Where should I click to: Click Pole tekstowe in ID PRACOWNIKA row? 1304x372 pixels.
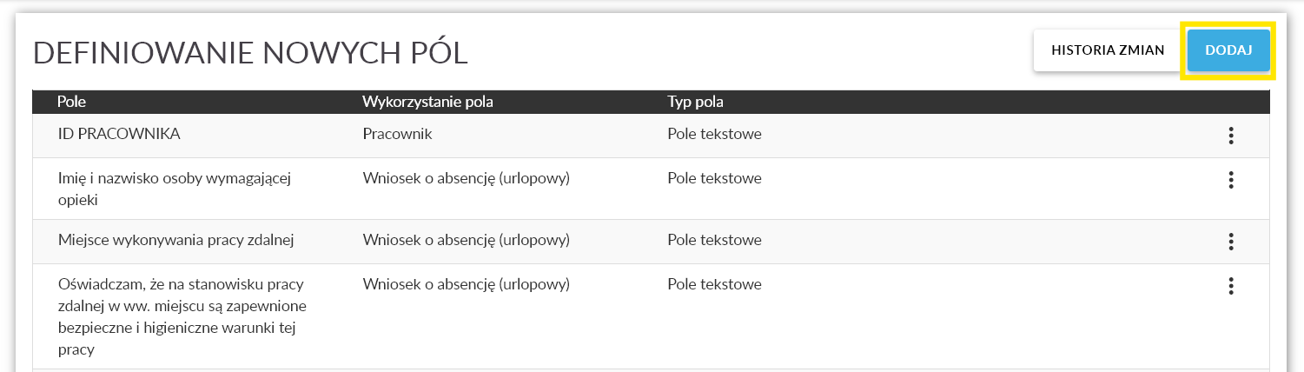click(x=714, y=135)
